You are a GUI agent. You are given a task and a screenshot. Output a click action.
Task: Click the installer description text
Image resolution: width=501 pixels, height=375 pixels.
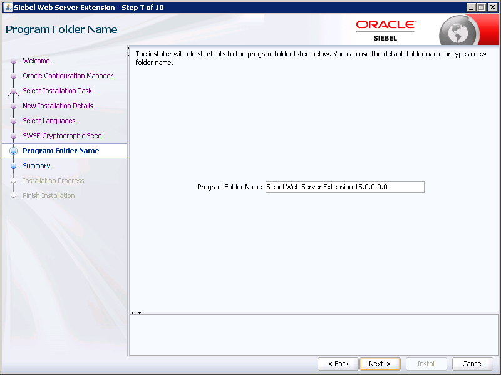311,58
